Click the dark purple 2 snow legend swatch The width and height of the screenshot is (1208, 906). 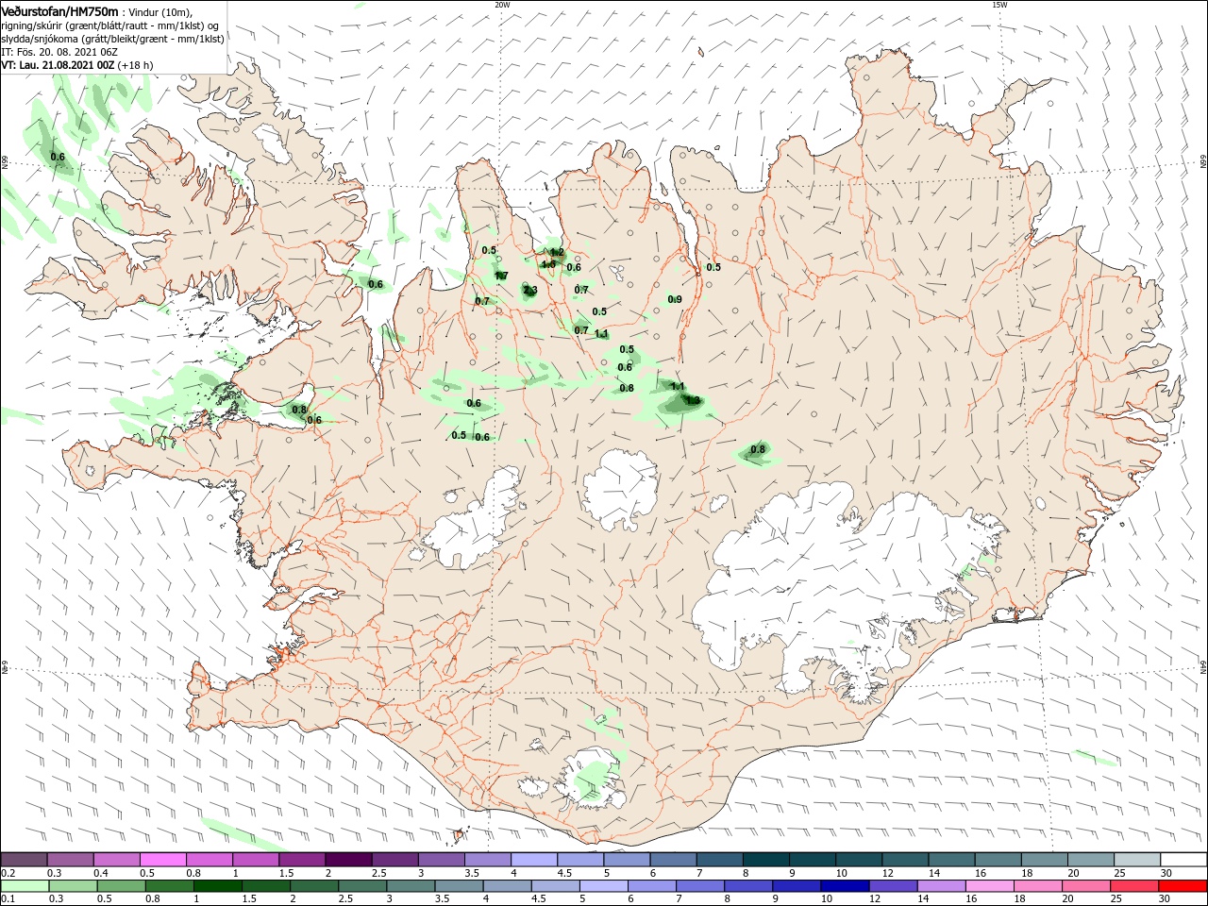coord(347,860)
